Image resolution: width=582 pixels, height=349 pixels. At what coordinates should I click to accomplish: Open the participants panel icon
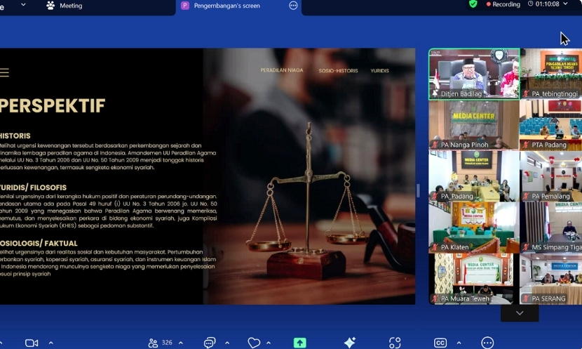tap(153, 343)
